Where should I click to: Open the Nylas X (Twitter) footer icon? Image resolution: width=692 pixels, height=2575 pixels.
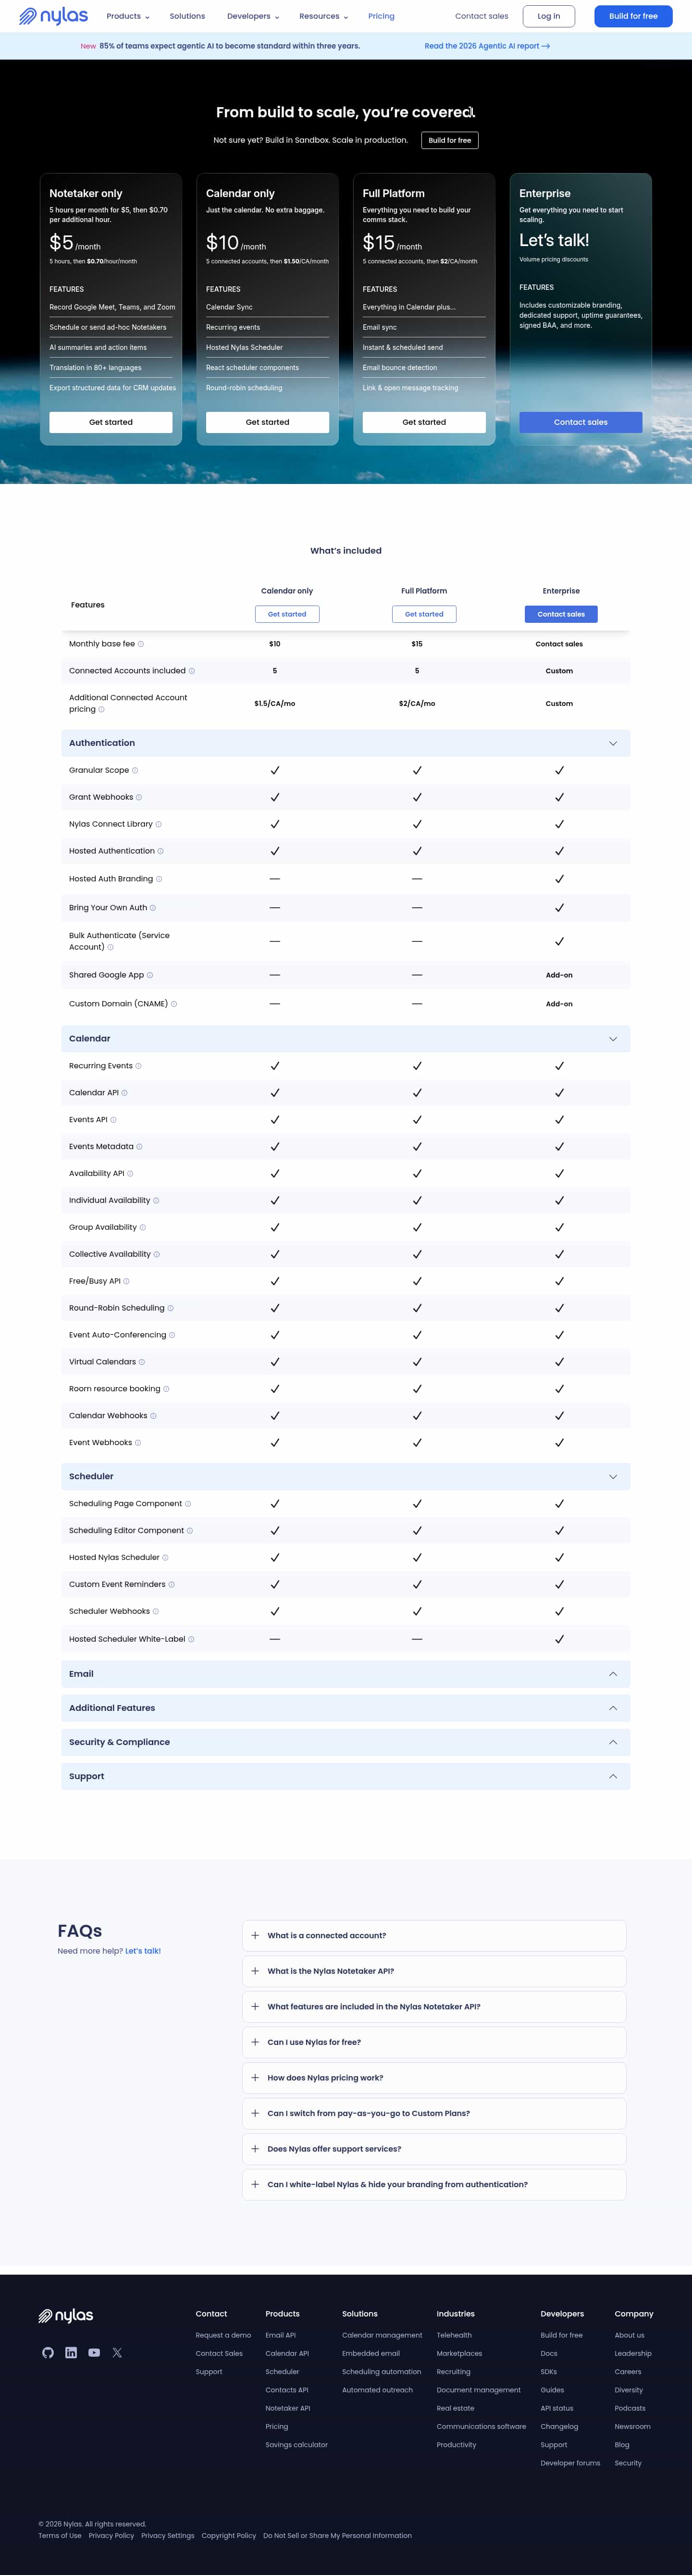tap(117, 2352)
